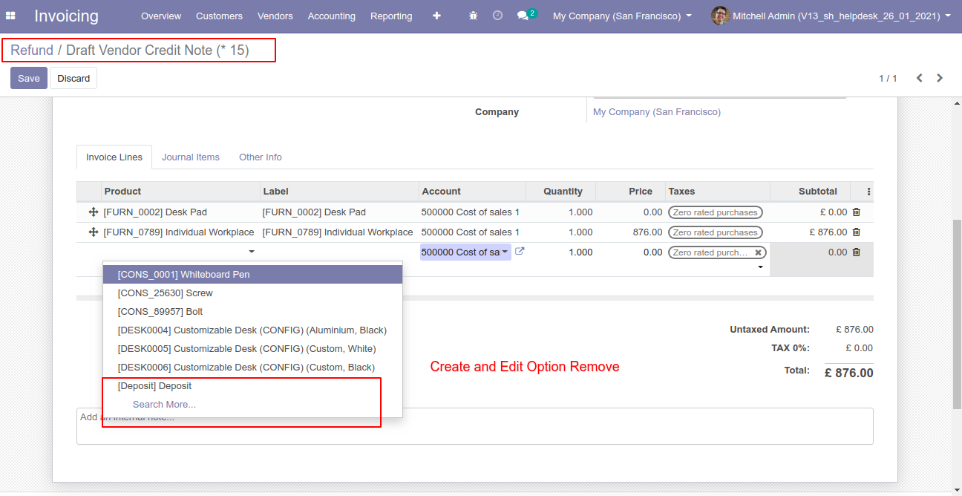Image resolution: width=962 pixels, height=496 pixels.
Task: Click Mitchell Admin's avatar picture
Action: coord(720,16)
